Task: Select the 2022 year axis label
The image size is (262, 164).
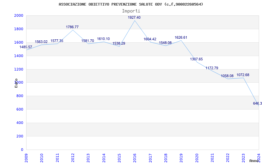Action: [x=228, y=158]
